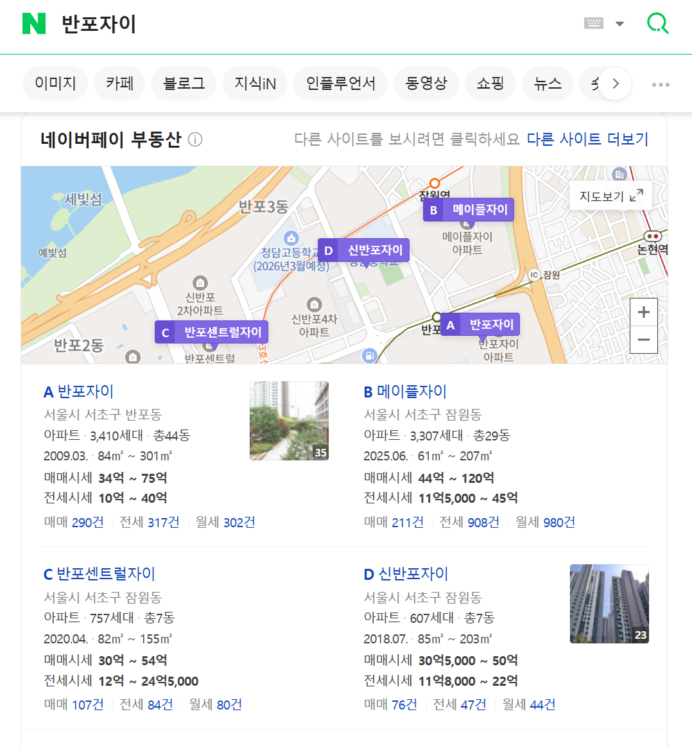The height and width of the screenshot is (748, 692).
Task: Open the three-dot more options menu
Action: click(661, 85)
